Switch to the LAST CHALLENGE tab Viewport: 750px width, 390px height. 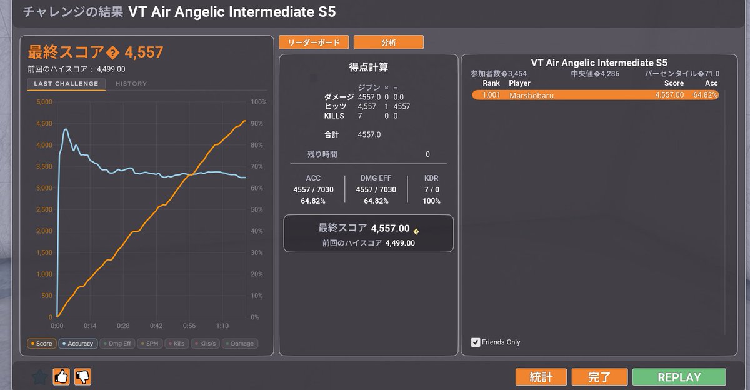[66, 84]
